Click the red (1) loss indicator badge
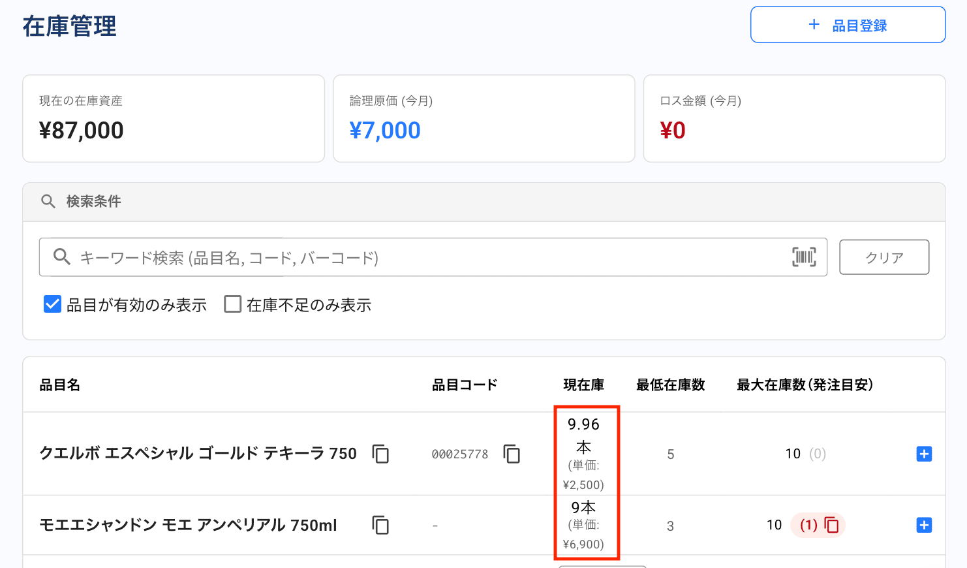967x568 pixels. [x=808, y=525]
